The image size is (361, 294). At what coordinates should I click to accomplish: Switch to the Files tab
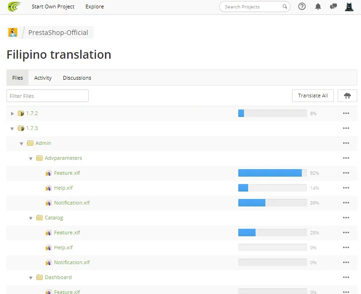point(18,78)
